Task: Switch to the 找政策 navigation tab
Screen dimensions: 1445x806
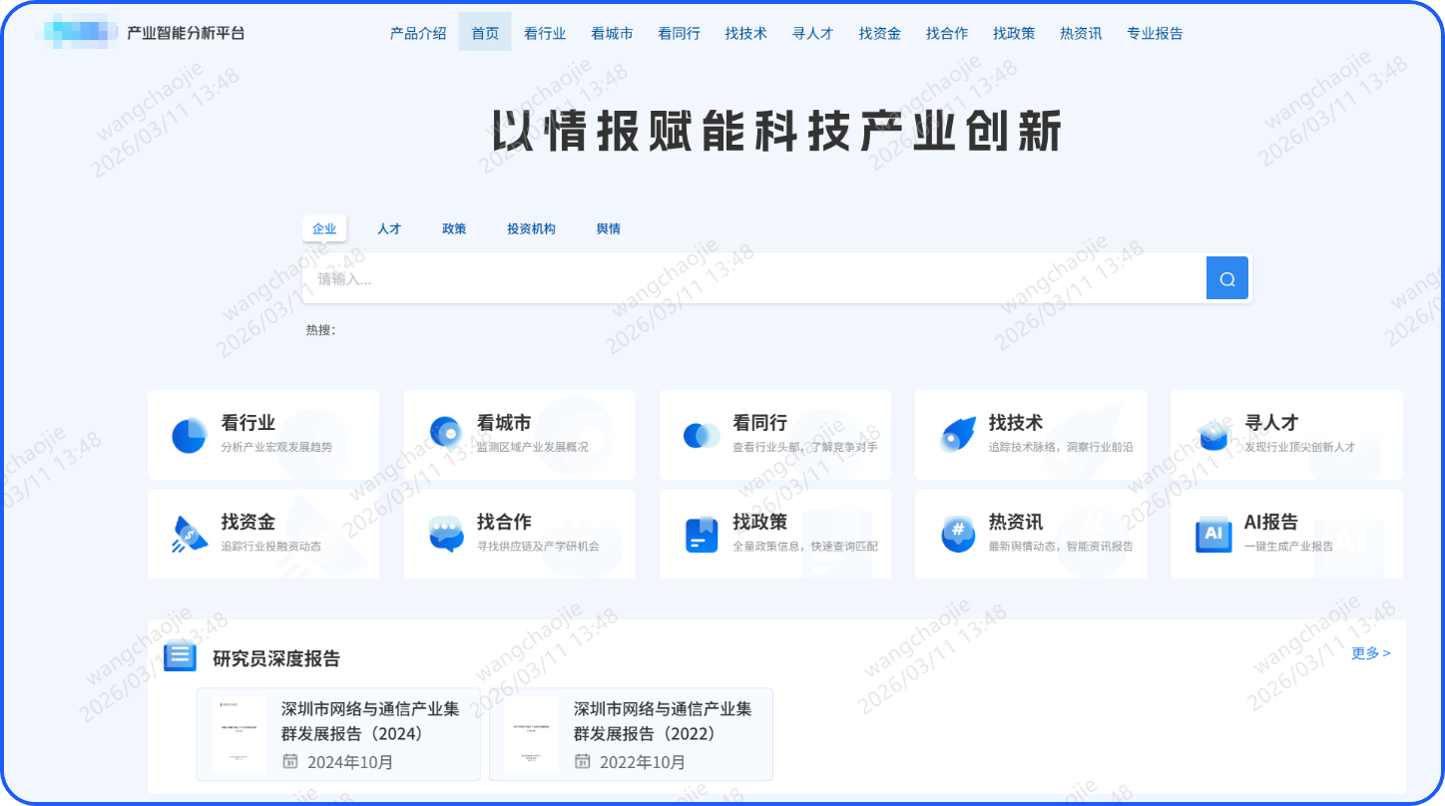Action: click(1014, 32)
